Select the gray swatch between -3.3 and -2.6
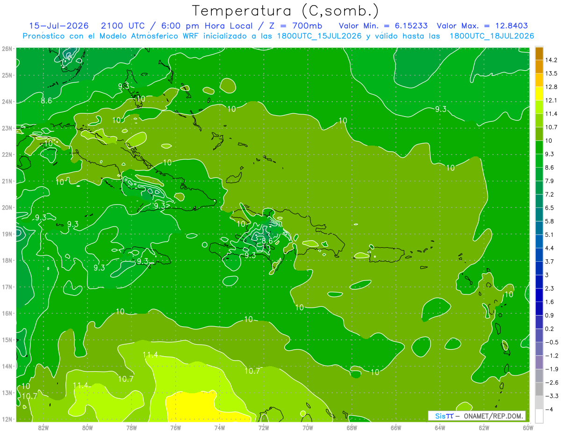The height and width of the screenshot is (434, 561). 539,389
